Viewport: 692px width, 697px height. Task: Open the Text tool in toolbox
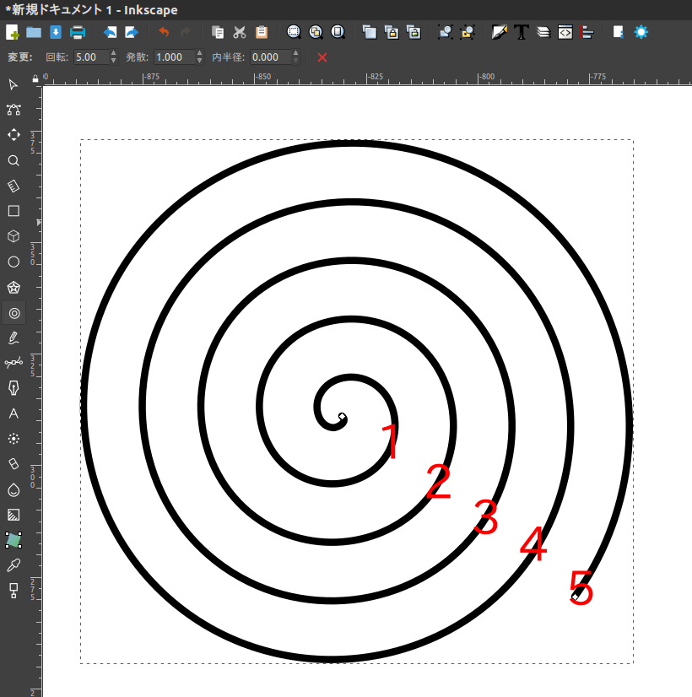(14, 413)
